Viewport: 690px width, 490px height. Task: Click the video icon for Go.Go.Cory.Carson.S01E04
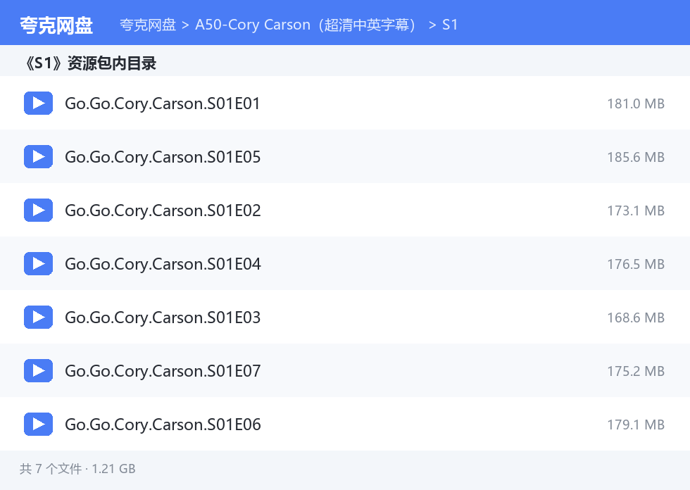point(38,263)
